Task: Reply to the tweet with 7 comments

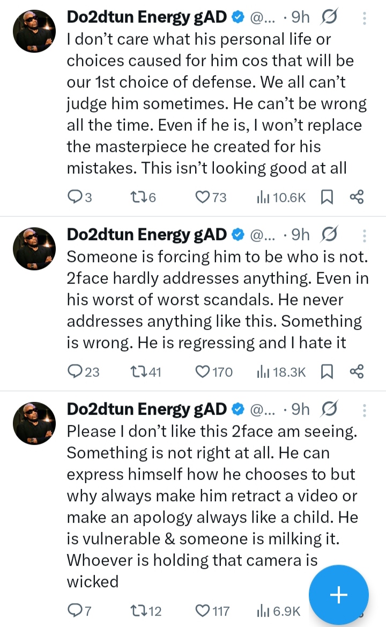Action: 75,610
